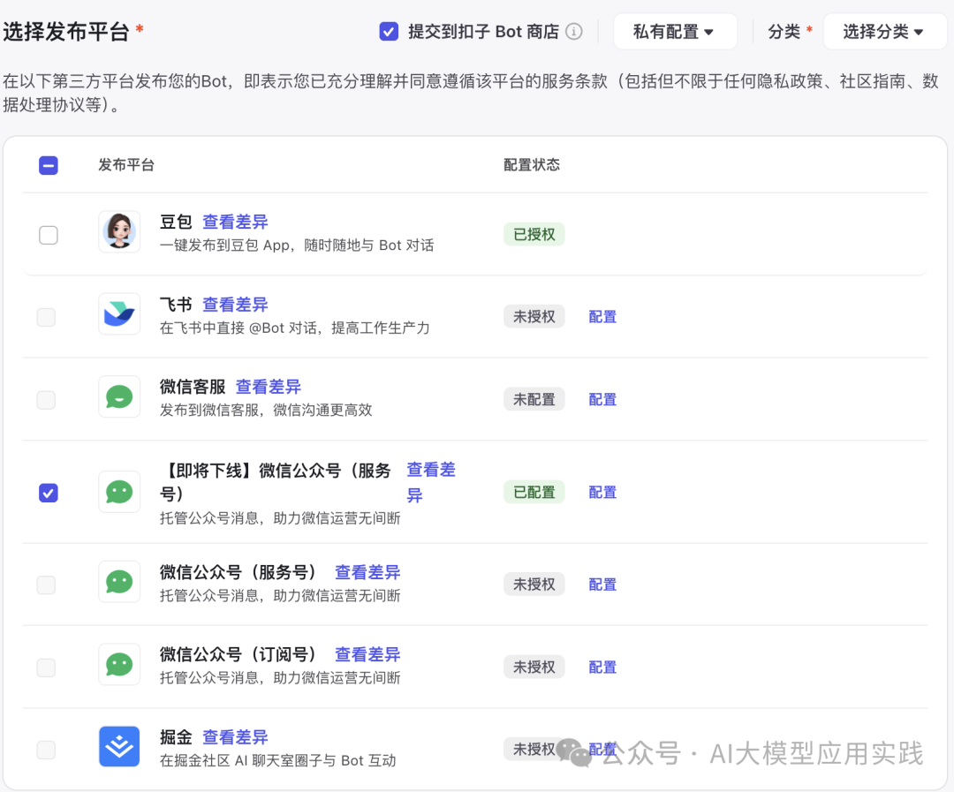The width and height of the screenshot is (954, 792).
Task: Uncheck the 即将下线 微信公众号 checkbox
Action: pyautogui.click(x=49, y=493)
